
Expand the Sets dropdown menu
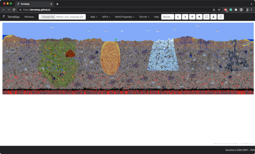pyautogui.click(x=94, y=17)
